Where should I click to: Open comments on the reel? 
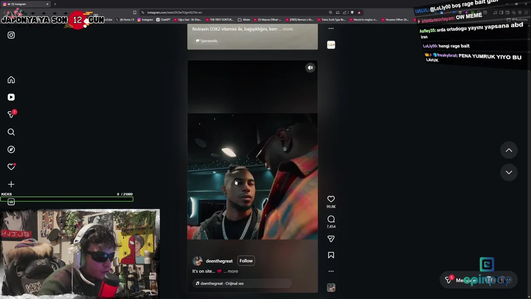tap(331, 219)
